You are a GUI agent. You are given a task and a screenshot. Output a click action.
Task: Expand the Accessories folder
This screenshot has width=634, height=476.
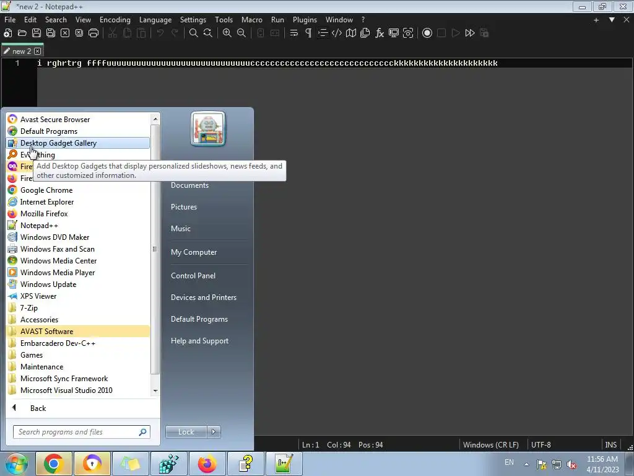coord(78,320)
